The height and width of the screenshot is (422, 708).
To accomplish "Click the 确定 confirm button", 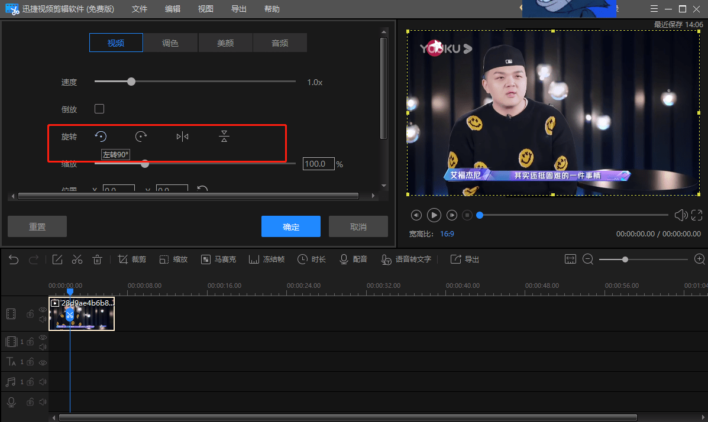I will point(291,226).
